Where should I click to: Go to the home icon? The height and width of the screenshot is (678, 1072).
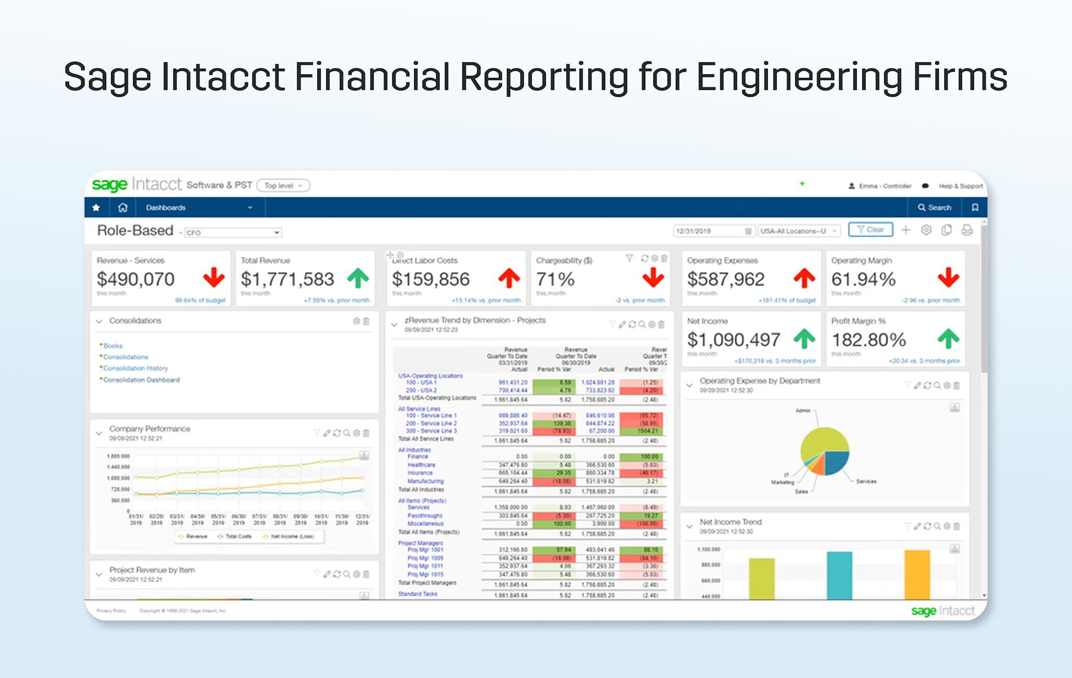pos(122,208)
